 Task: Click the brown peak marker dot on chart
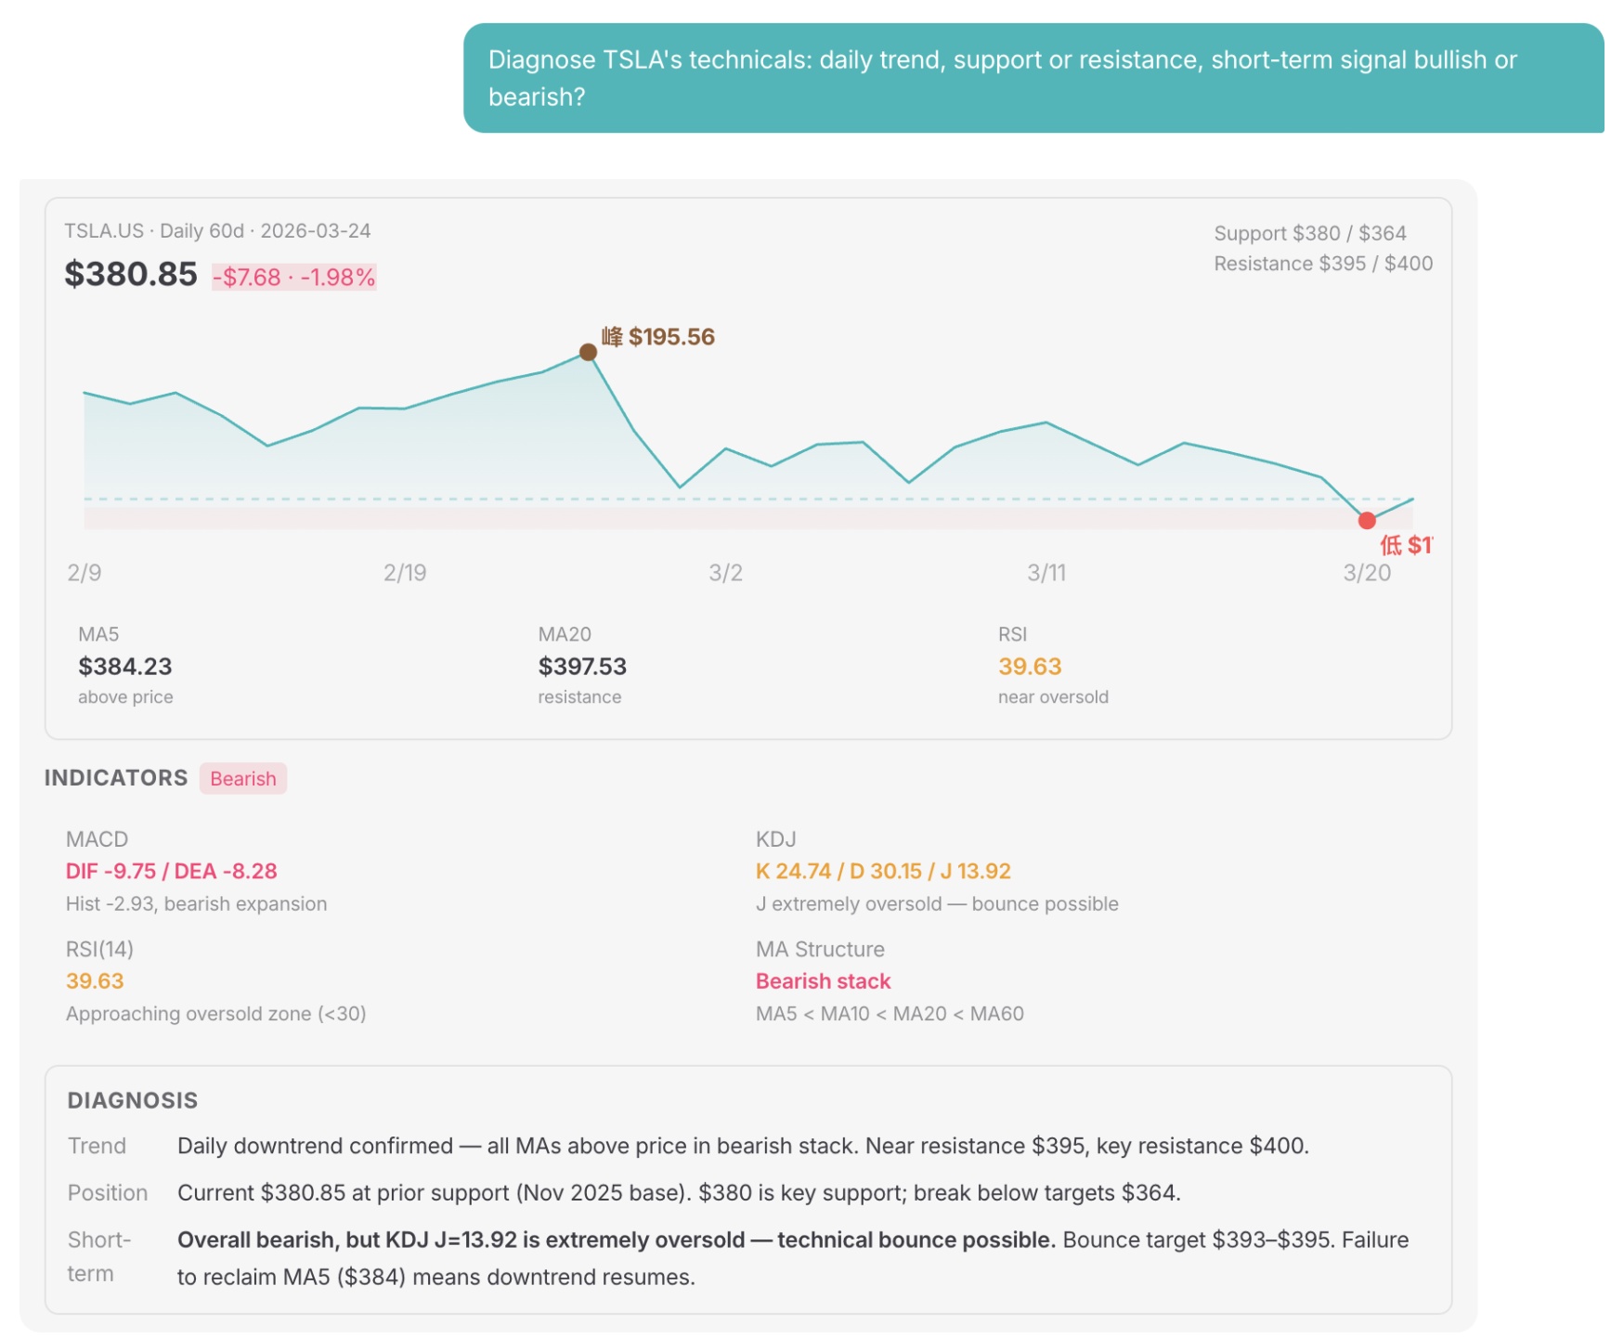(588, 352)
